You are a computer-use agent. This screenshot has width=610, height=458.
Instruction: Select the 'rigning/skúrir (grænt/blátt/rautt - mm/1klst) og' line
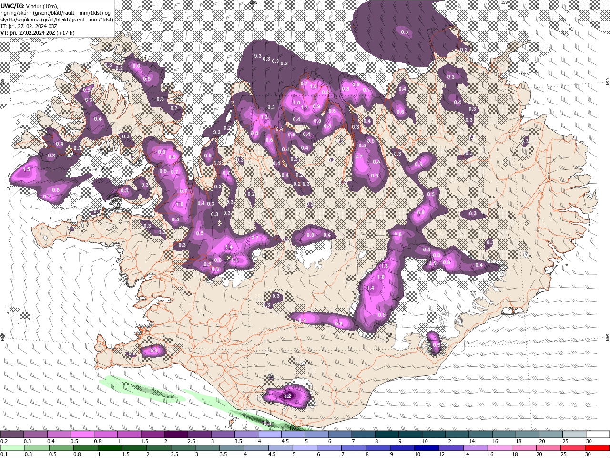56,12
